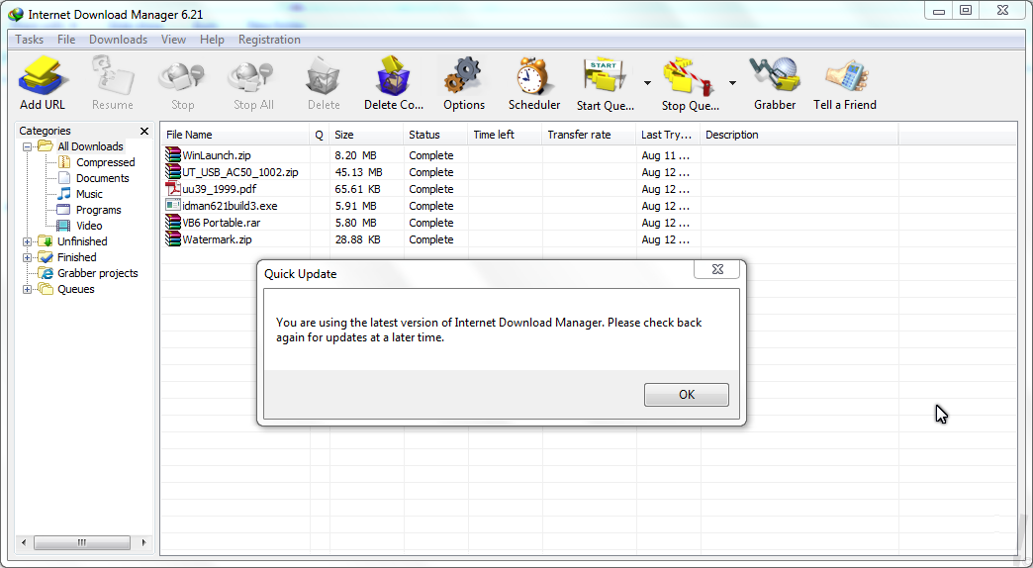Viewport: 1033px width, 568px height.
Task: Open the Downloads menu
Action: [x=118, y=40]
